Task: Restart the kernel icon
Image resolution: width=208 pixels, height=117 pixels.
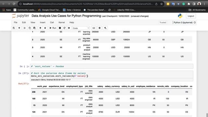Action: (64, 28)
